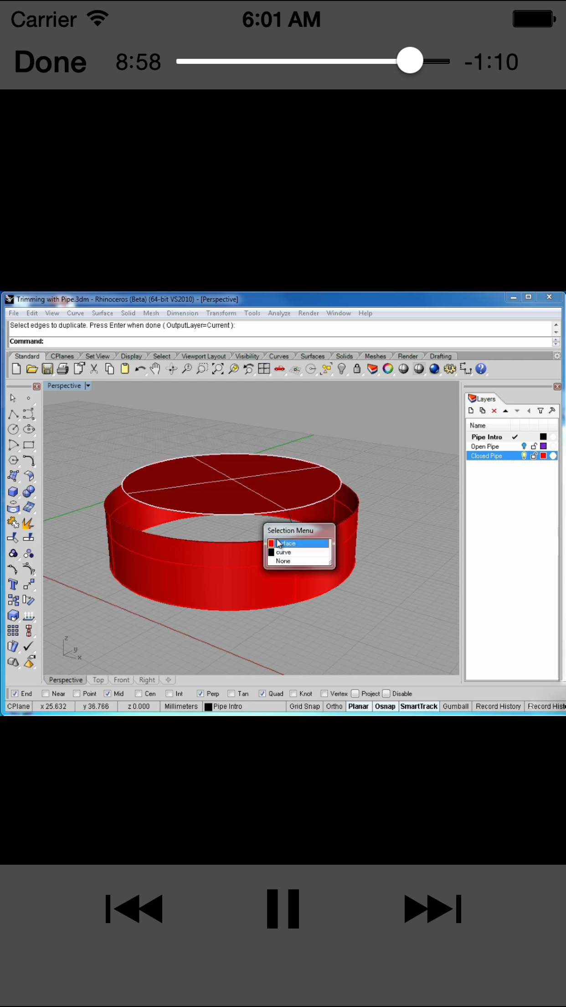Open the Surface menu
566x1007 pixels.
click(x=102, y=313)
